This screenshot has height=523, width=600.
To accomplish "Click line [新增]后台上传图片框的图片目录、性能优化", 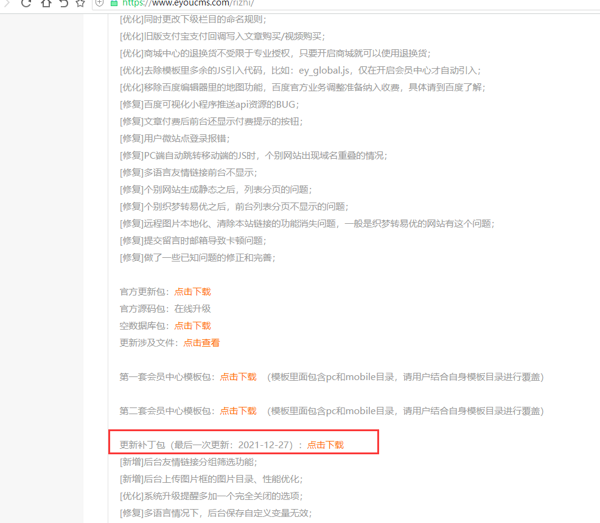I will [x=211, y=479].
